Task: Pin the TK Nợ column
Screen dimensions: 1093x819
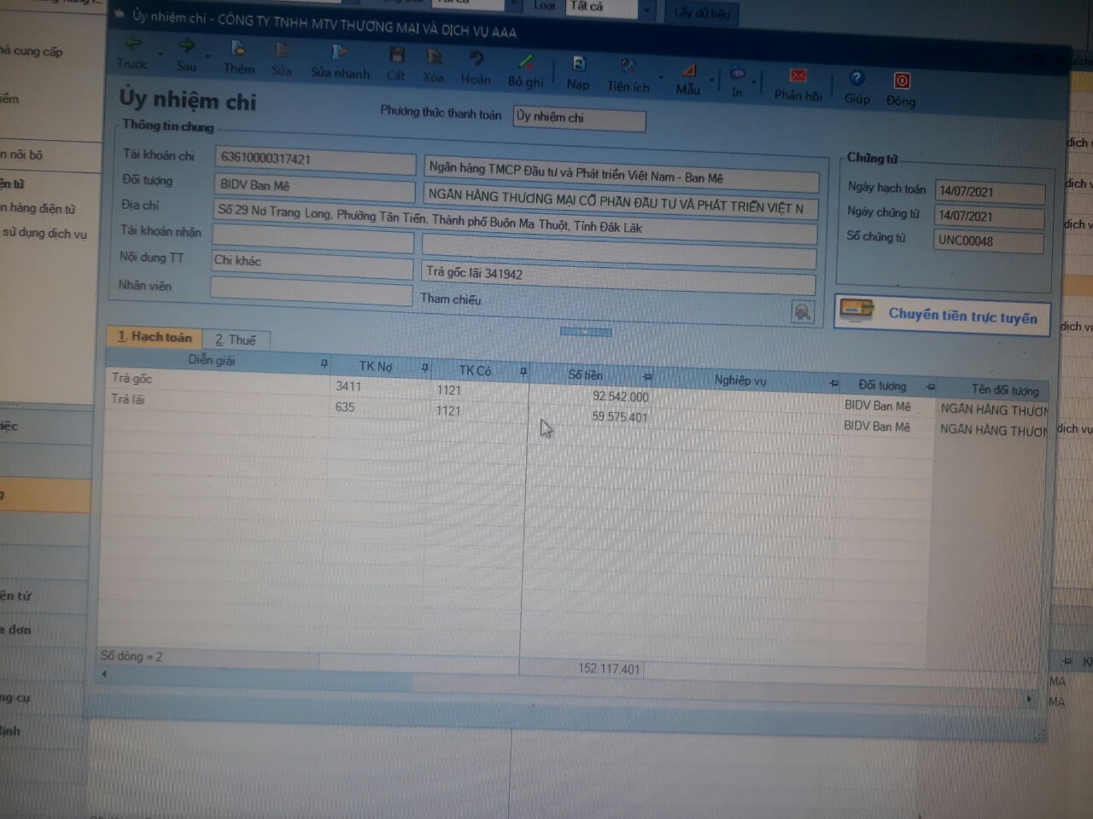Action: point(424,368)
